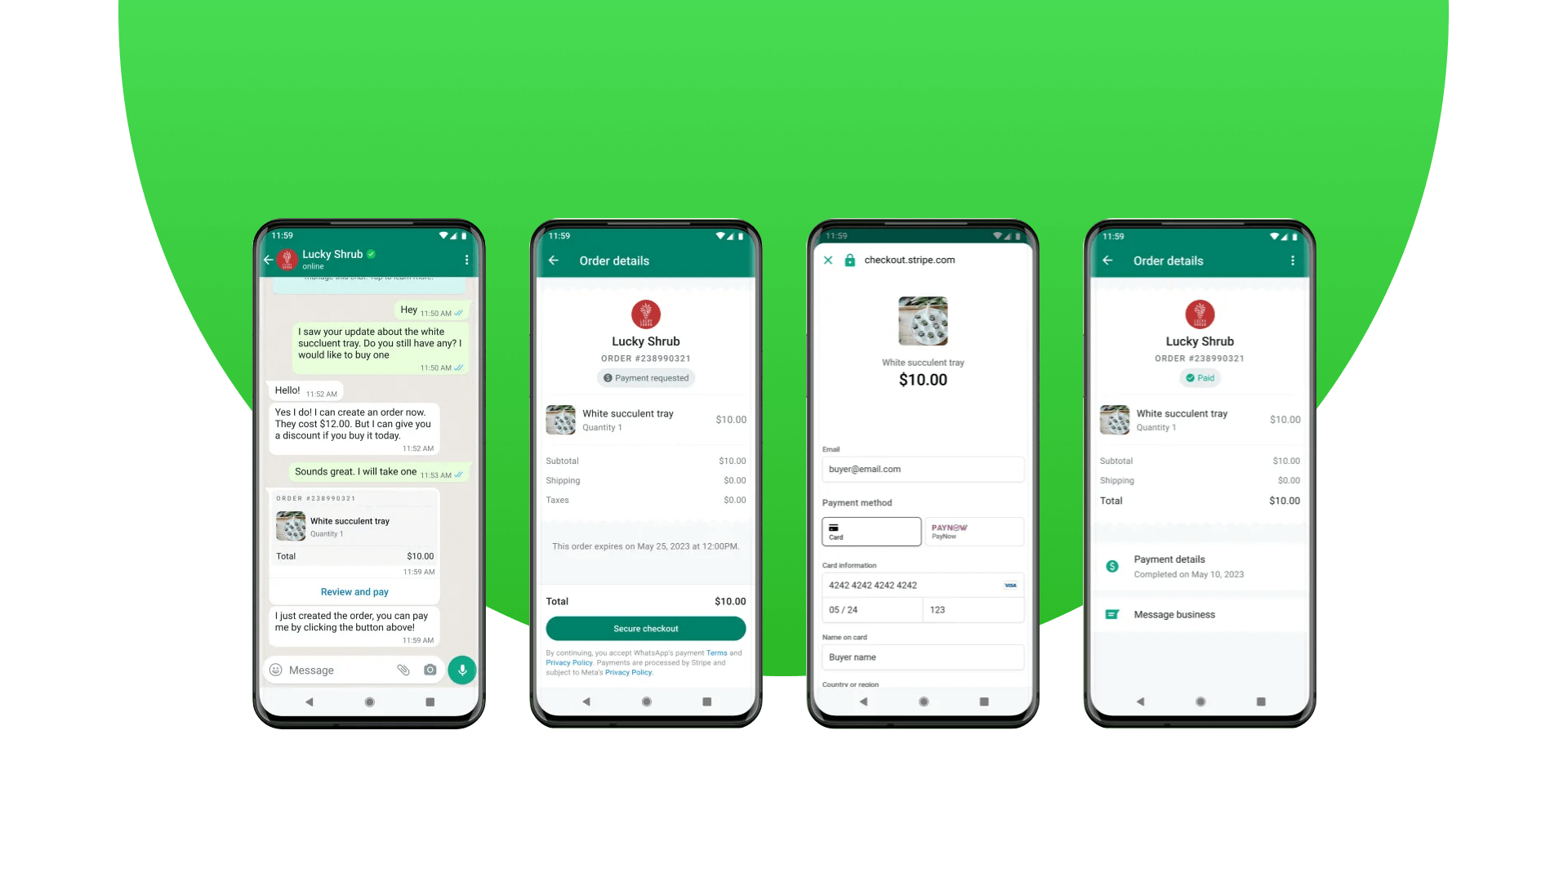Viewport: 1568px width, 882px height.
Task: Click the three-dot menu icon on final Order details
Action: [x=1292, y=261]
